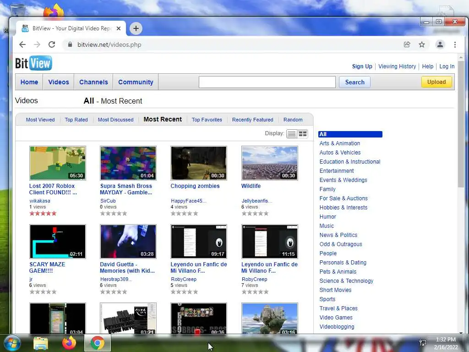This screenshot has width=469, height=352.
Task: Open a new tab with the plus button
Action: coord(136,28)
